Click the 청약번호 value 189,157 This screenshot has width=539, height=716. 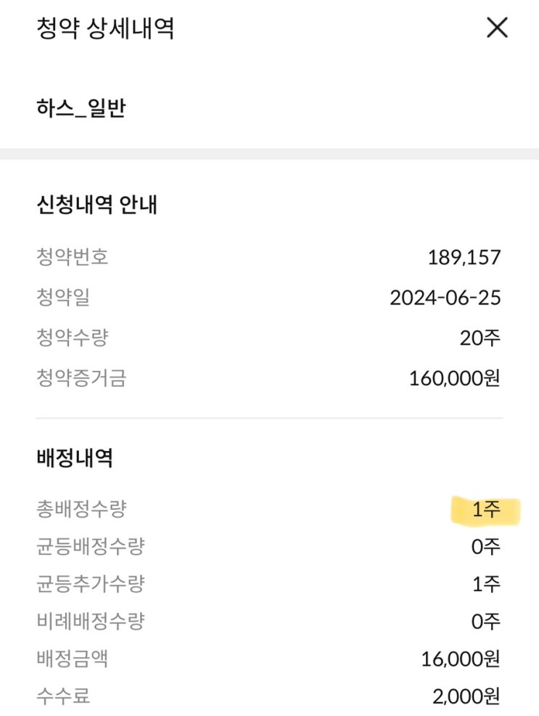pos(464,257)
